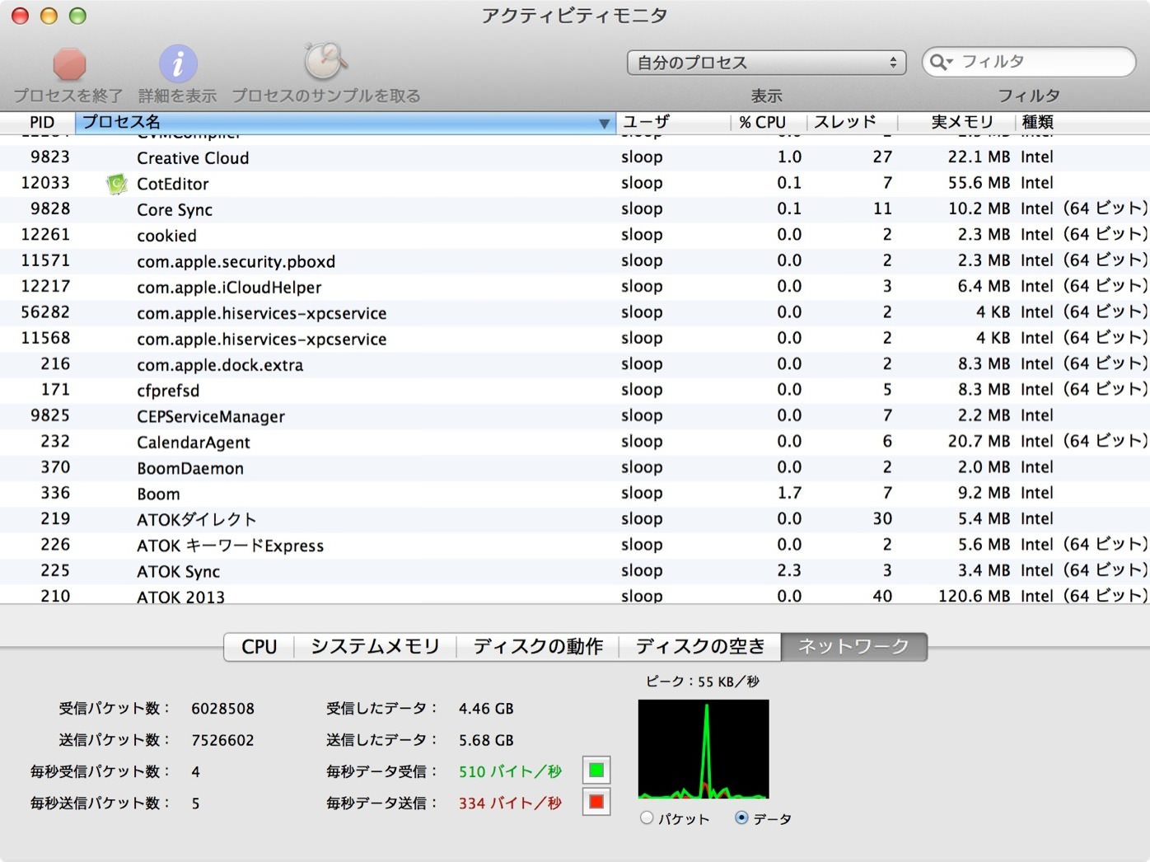
Task: Click the 7526602 sent packets value
Action: (222, 740)
